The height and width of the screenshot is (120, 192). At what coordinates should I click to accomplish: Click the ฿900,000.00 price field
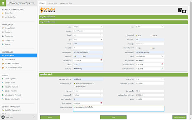click(x=88, y=79)
